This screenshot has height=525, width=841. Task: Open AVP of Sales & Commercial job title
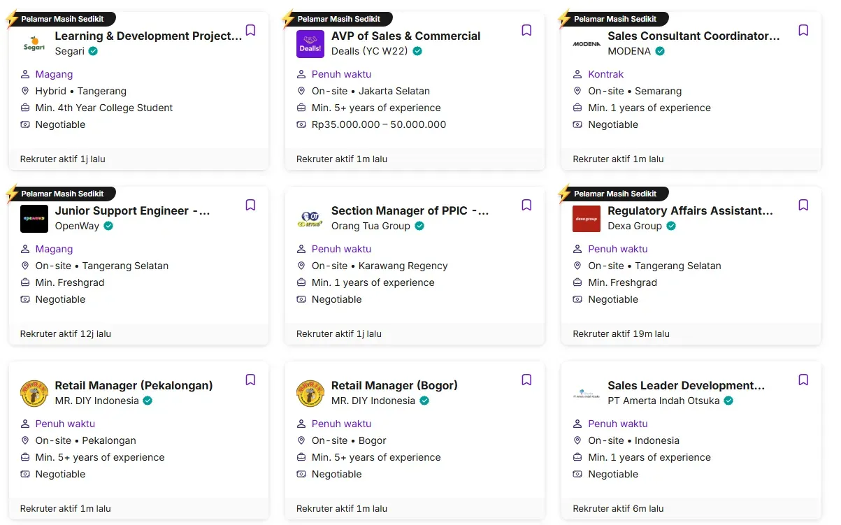[x=405, y=36]
